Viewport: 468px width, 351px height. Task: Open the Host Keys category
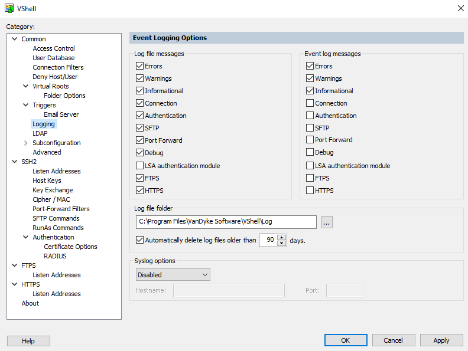[x=47, y=181]
